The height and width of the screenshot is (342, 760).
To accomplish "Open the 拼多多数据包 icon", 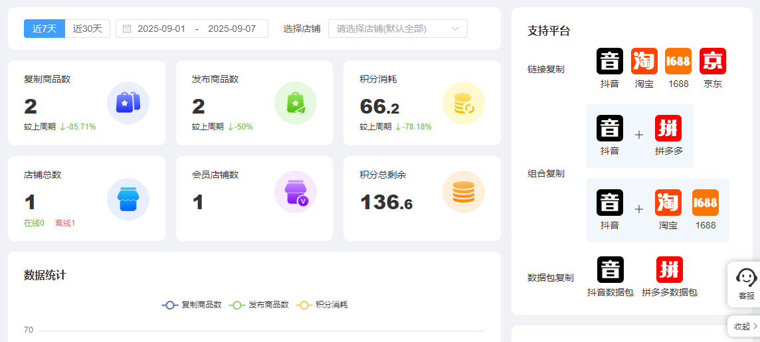I will [x=669, y=270].
